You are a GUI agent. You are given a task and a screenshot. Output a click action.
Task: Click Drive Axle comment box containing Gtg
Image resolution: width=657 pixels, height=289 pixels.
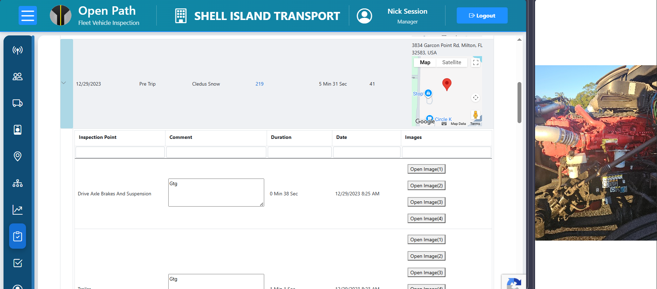click(x=216, y=193)
